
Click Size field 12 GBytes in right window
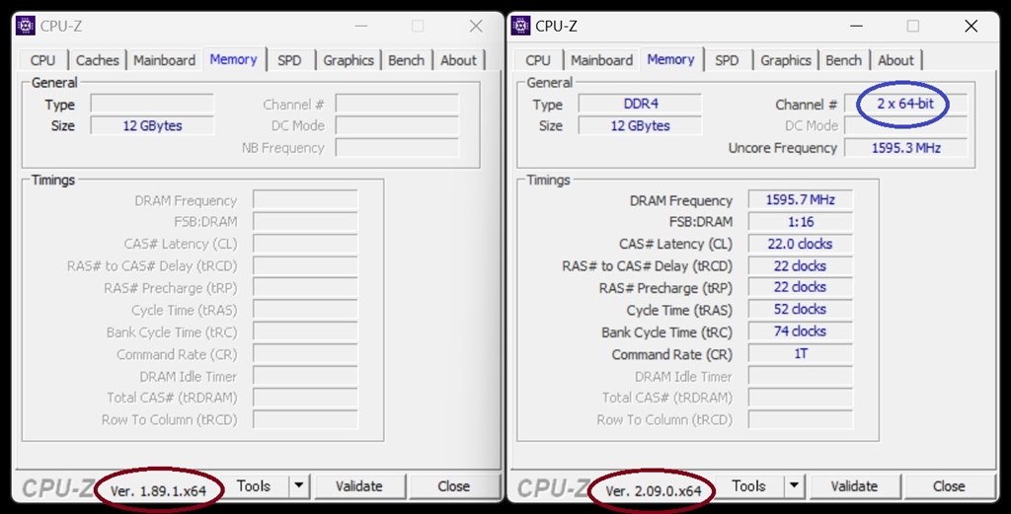pyautogui.click(x=640, y=125)
